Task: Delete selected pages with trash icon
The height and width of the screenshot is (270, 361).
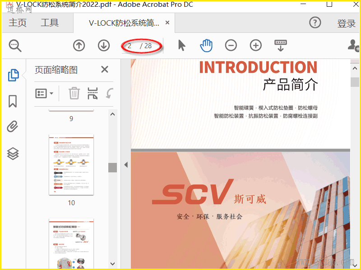Action: click(74, 93)
